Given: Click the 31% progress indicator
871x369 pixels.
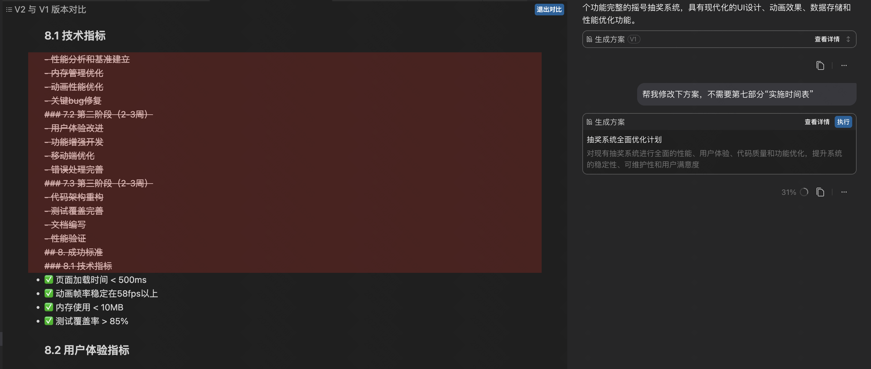Looking at the screenshot, I should coord(788,192).
